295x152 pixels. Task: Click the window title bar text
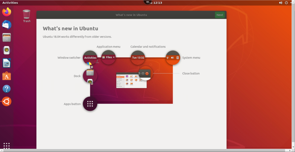point(131,15)
